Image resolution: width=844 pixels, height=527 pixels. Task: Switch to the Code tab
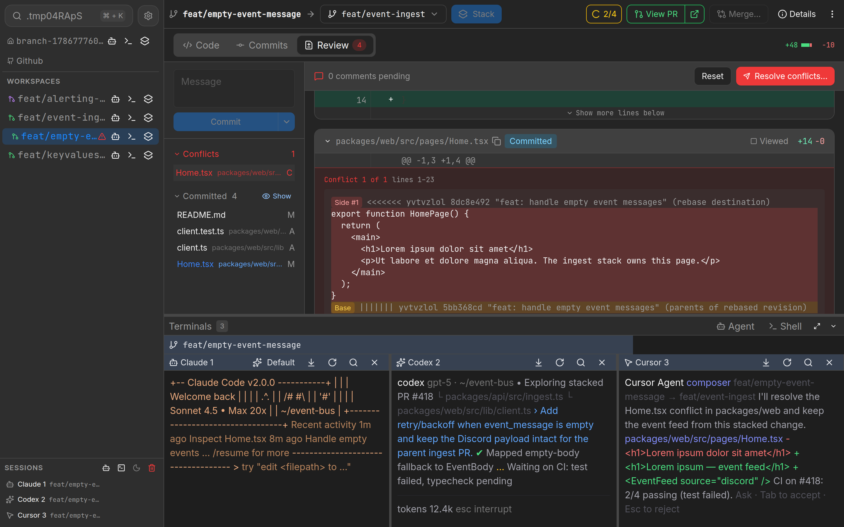[x=201, y=45]
